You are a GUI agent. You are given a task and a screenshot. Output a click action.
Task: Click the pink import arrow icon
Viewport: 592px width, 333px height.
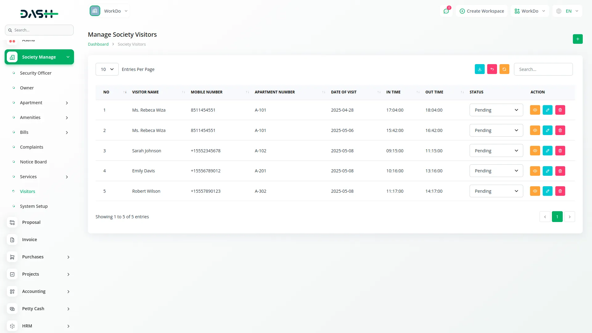pyautogui.click(x=492, y=69)
